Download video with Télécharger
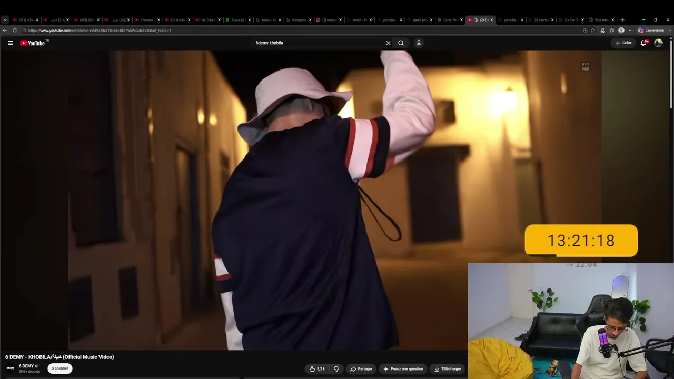Screen dimensions: 674x379 pyautogui.click(x=448, y=369)
